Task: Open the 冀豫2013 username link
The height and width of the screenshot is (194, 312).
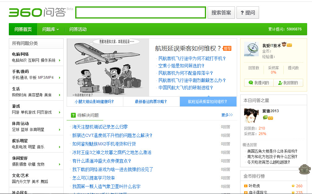Action: point(270,111)
